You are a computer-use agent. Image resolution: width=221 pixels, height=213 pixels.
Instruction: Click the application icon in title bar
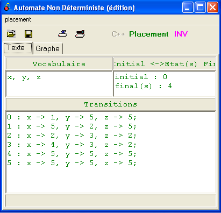tap(8, 8)
